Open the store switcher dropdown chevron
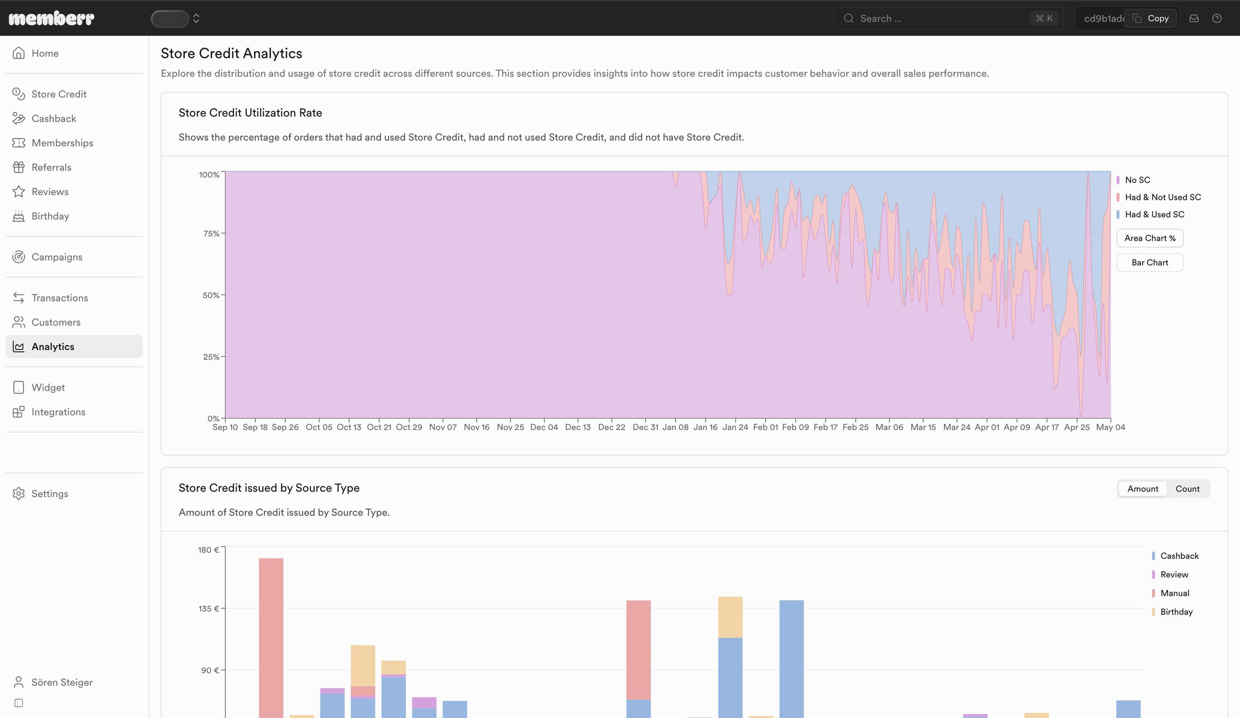The width and height of the screenshot is (1240, 718). pyautogui.click(x=196, y=18)
